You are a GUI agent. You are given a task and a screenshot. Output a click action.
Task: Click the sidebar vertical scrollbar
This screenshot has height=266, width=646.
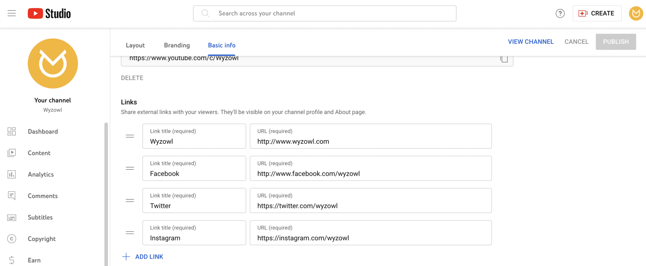click(106, 193)
